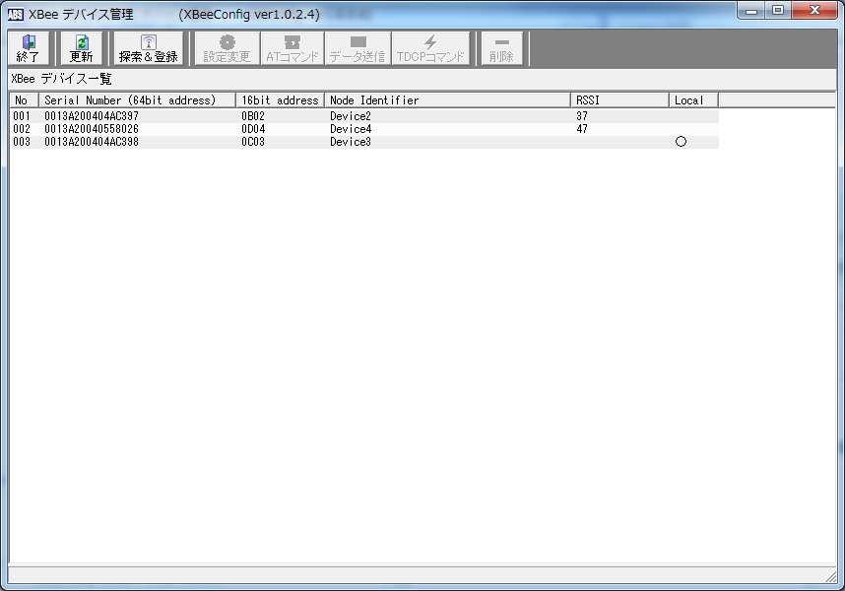Maximize the XBee デバイス管理 window

778,11
